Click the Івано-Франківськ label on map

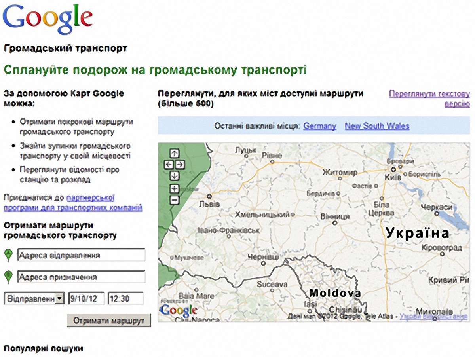click(229, 230)
